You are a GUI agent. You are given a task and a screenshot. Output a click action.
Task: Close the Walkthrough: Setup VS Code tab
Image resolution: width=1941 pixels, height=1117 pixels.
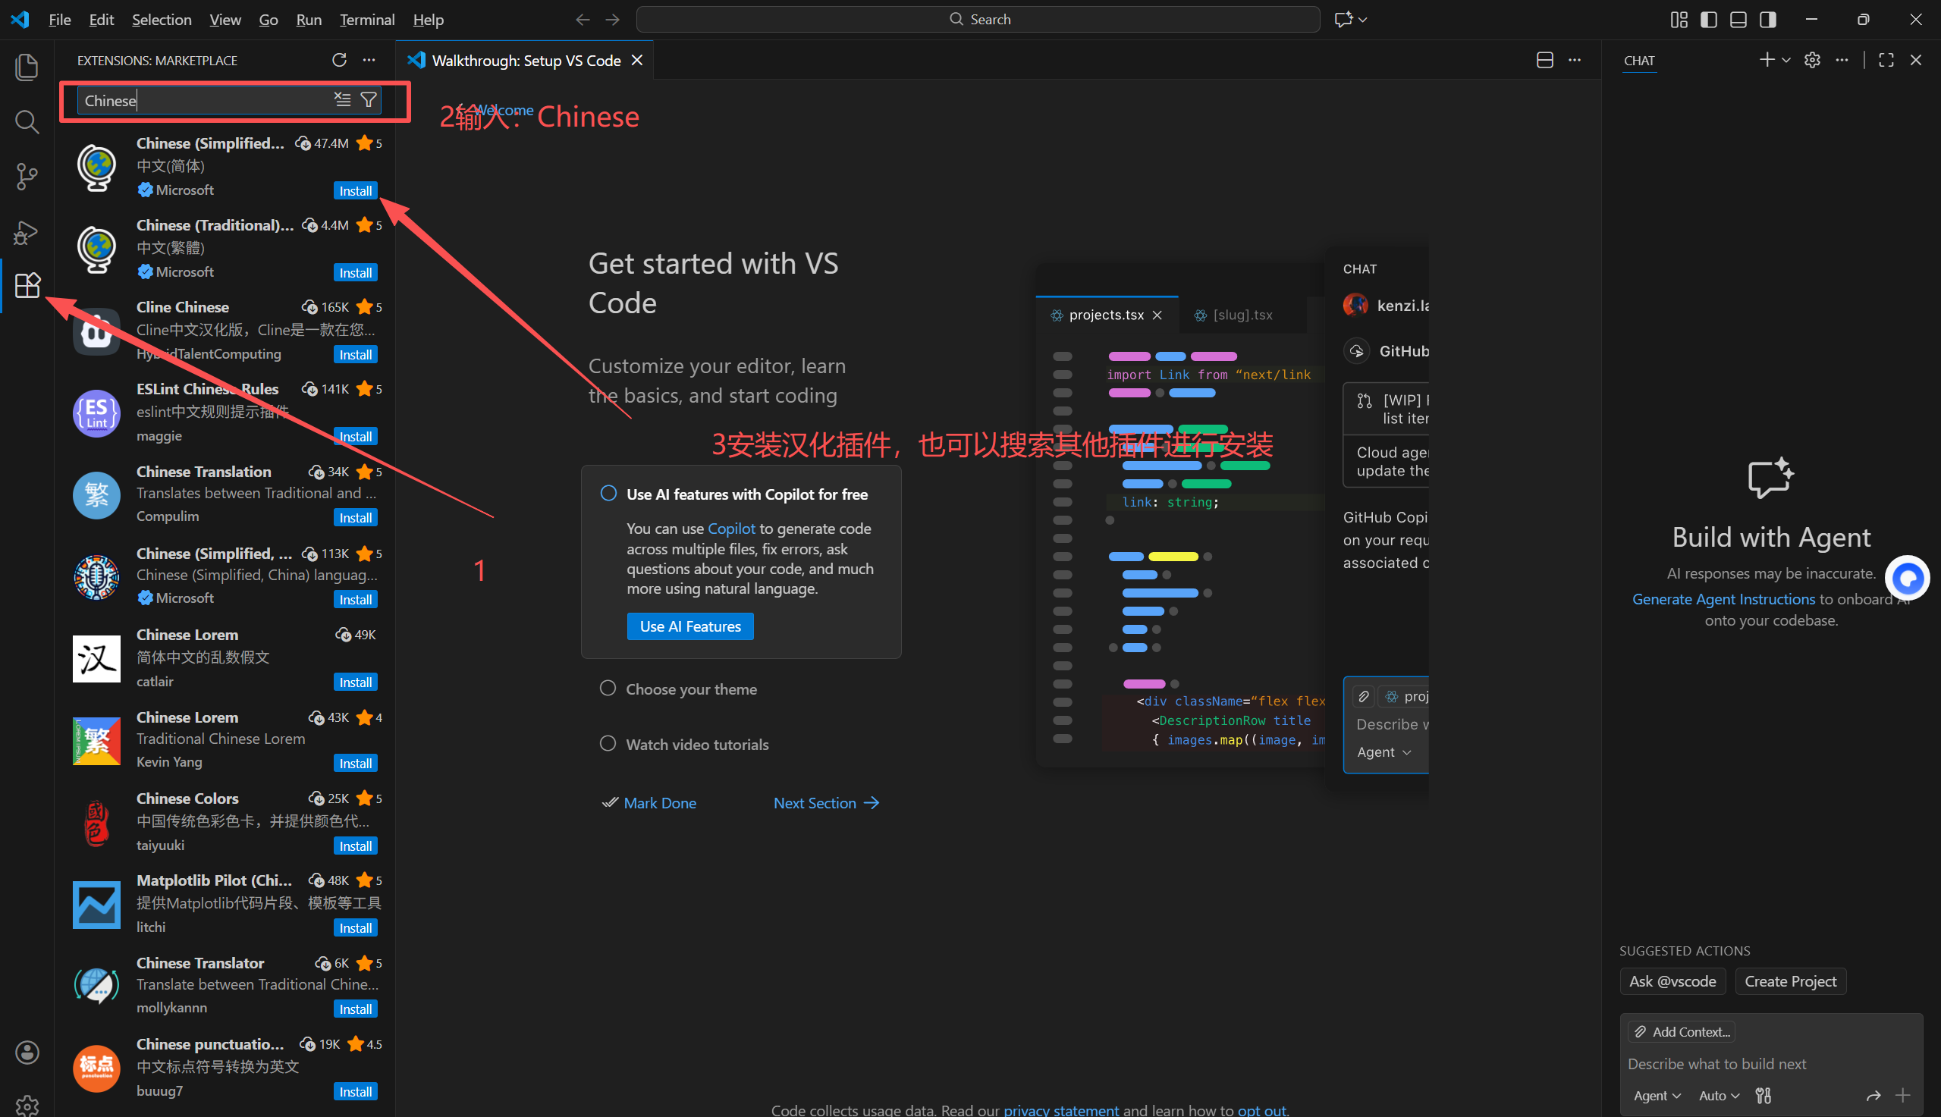[x=637, y=60]
